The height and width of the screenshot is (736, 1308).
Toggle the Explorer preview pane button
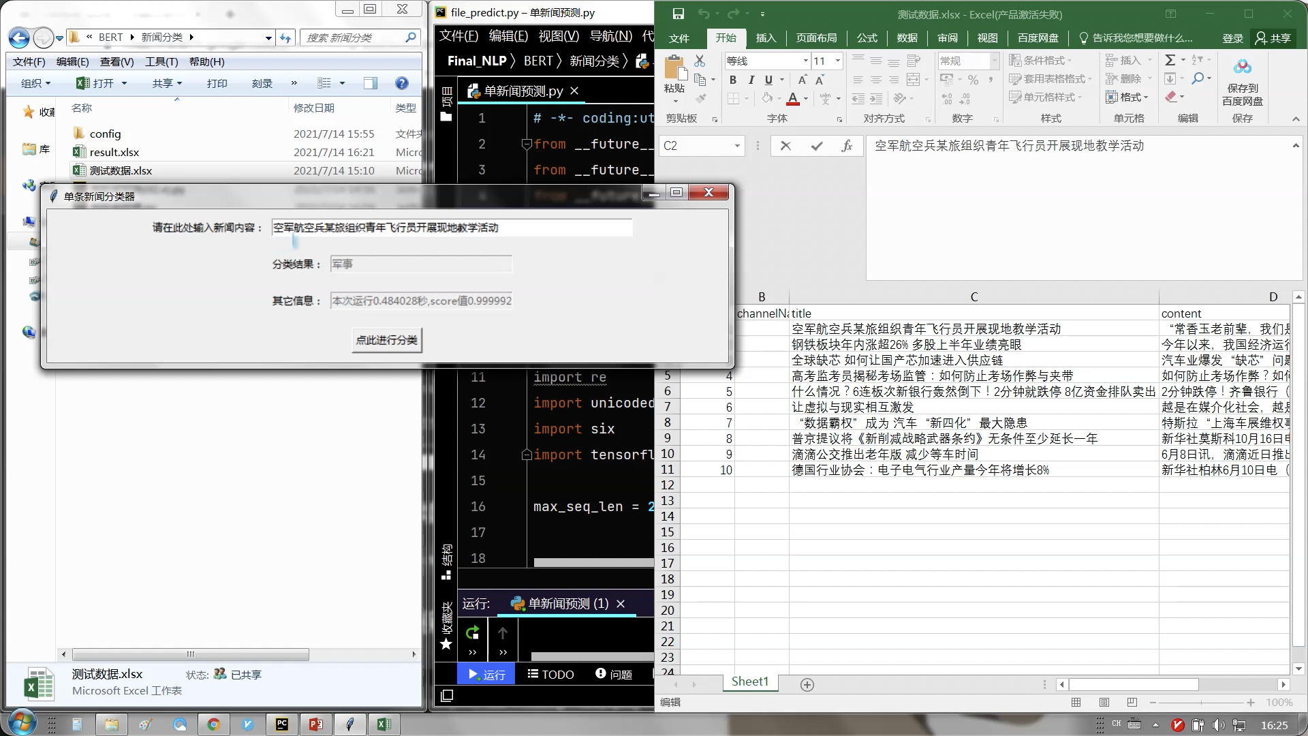[370, 83]
